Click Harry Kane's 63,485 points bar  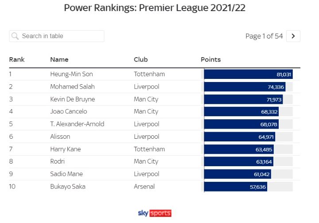coord(239,149)
